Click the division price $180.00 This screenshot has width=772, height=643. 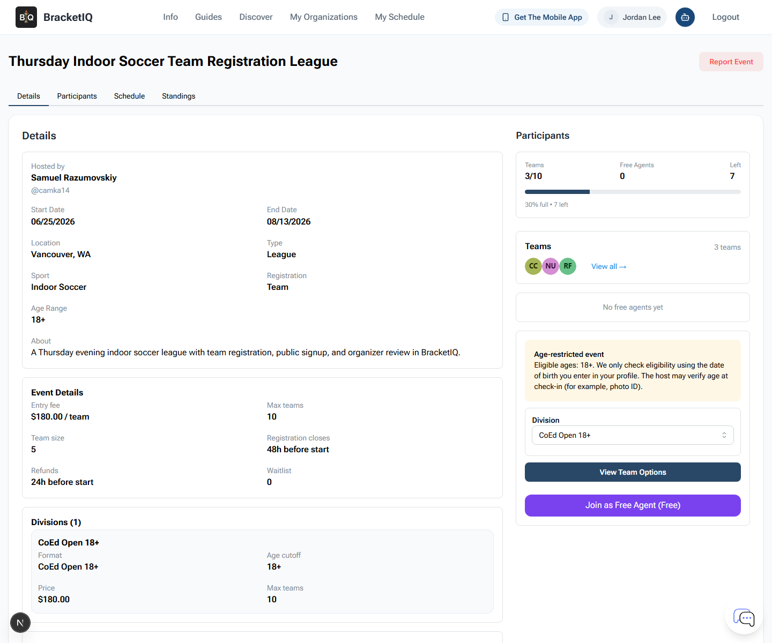click(54, 600)
